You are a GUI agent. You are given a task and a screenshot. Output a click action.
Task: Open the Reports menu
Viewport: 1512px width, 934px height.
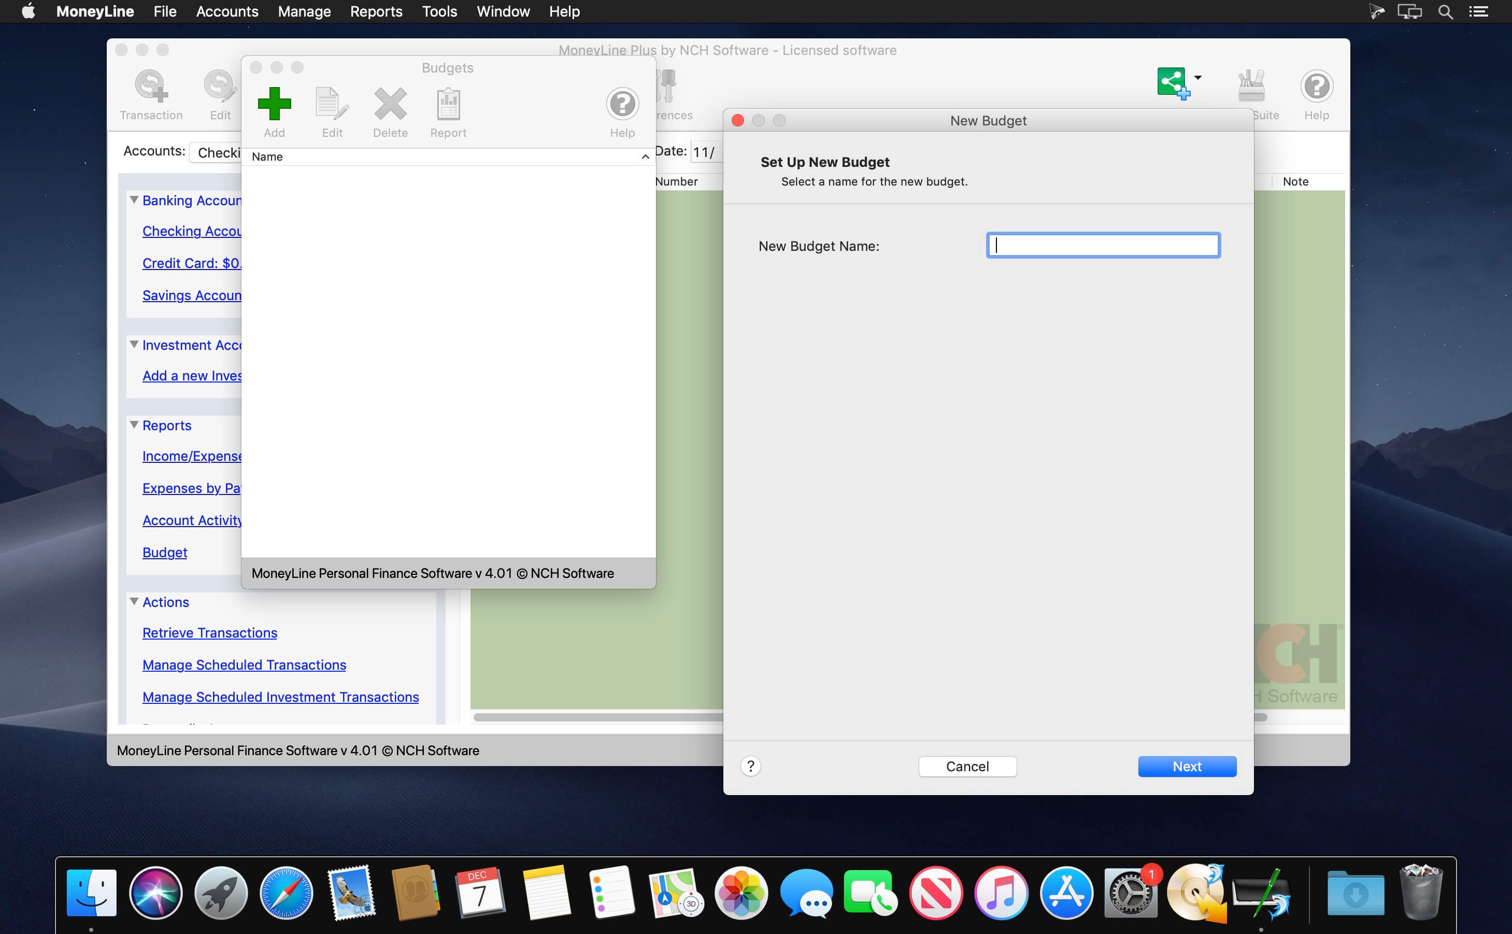(376, 11)
